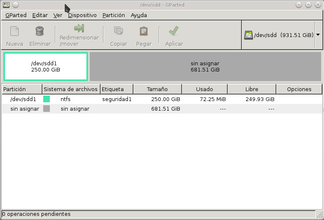Click the Etiqueta column header

coord(117,89)
